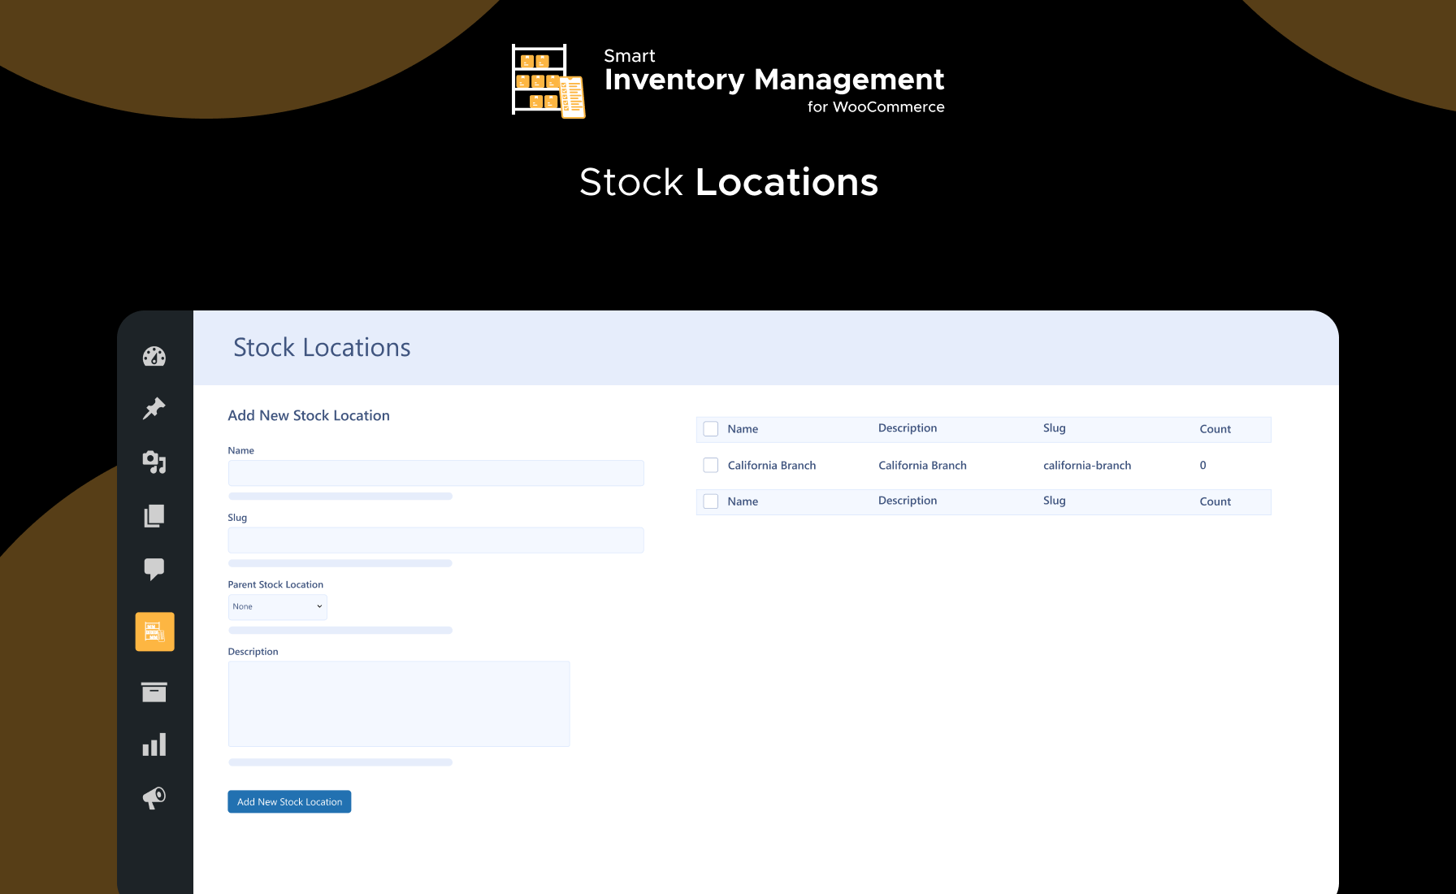This screenshot has width=1456, height=894.
Task: Click inside the Description text area
Action: 398,703
